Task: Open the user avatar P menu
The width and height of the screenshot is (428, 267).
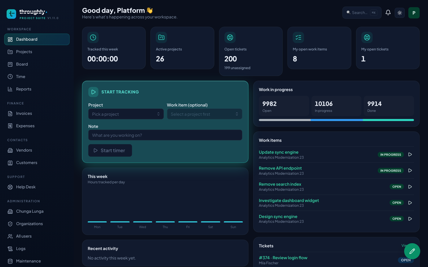Action: 414,13
